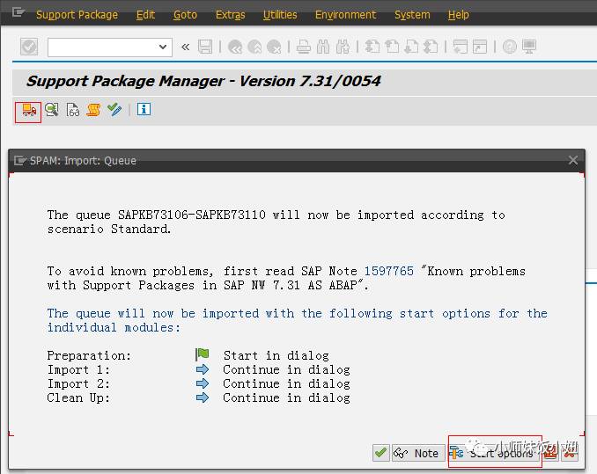The height and width of the screenshot is (474, 597).
Task: Click the main window system menu icon
Action: click(18, 13)
